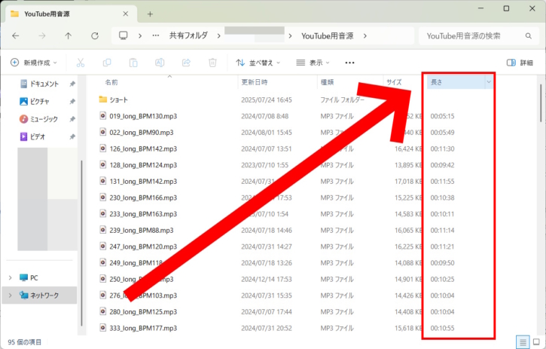Expand the PC tree node
Screen dimensions: 546x349
[10, 277]
